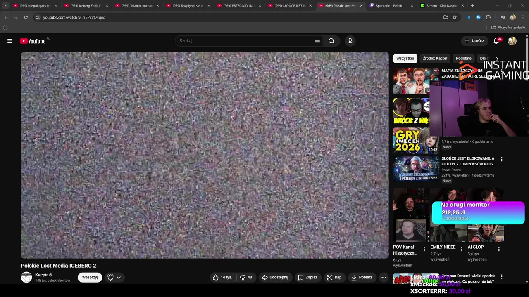Open the Kacpir channel avatar
This screenshot has height=297, width=529.
pos(26,277)
